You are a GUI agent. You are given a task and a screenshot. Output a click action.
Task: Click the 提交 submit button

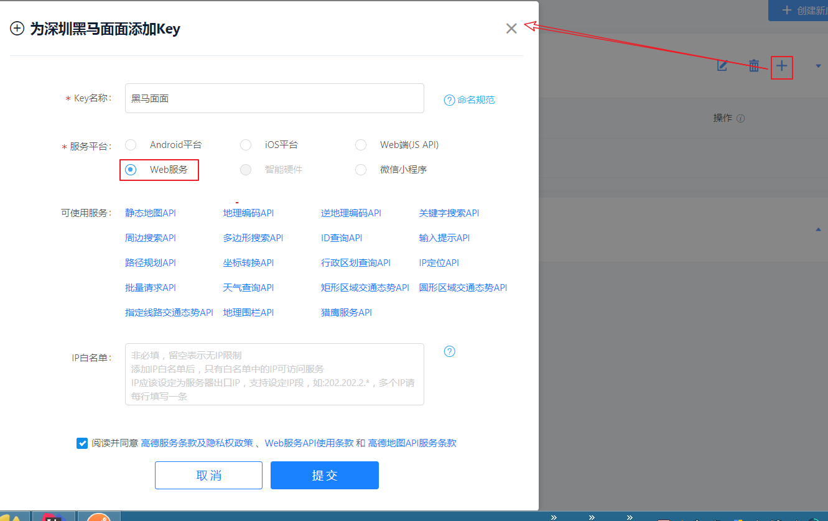pos(325,475)
